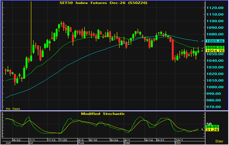Click the 1120.00 price axis label

coord(215,8)
